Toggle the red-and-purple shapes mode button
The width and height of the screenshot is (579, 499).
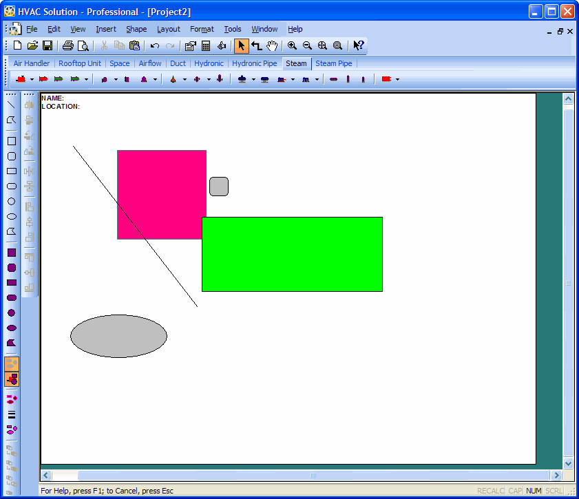pyautogui.click(x=12, y=379)
